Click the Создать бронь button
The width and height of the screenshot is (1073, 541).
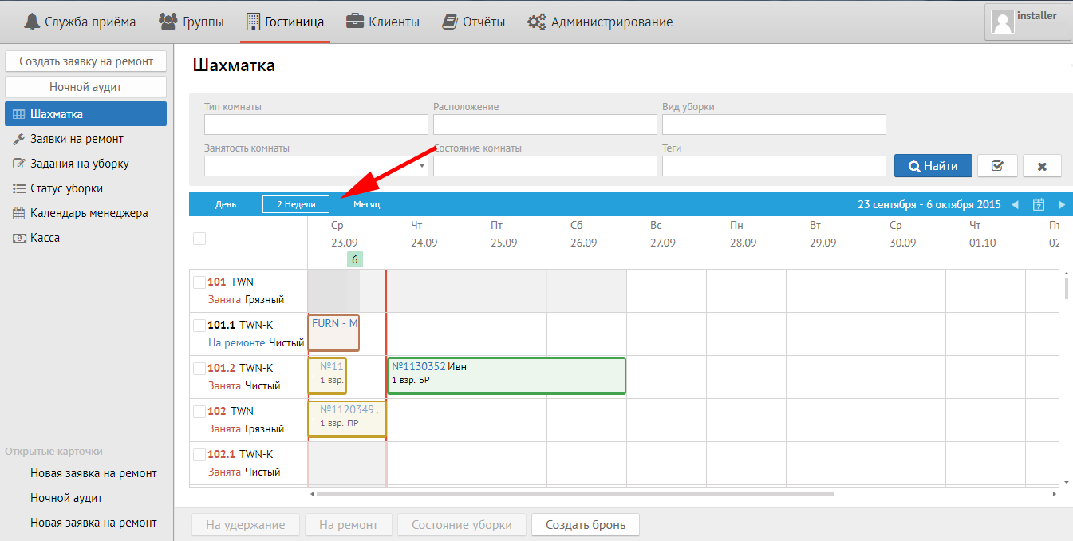pos(585,525)
